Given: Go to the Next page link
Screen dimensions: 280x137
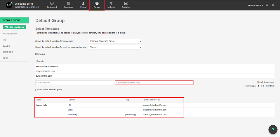Looking at the screenshot, I should point(272,86).
